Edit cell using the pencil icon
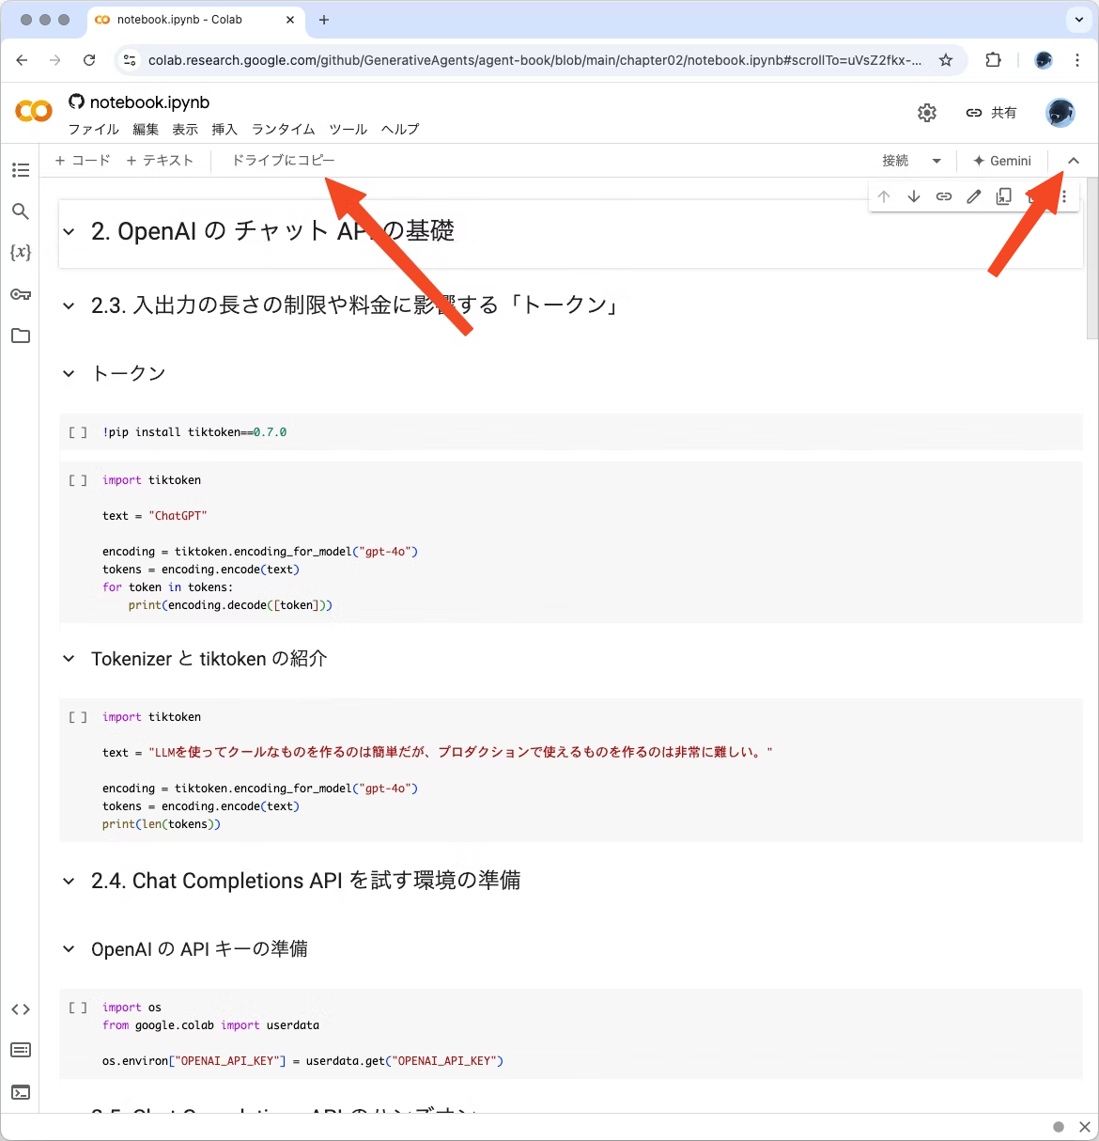The height and width of the screenshot is (1141, 1099). pyautogui.click(x=974, y=196)
